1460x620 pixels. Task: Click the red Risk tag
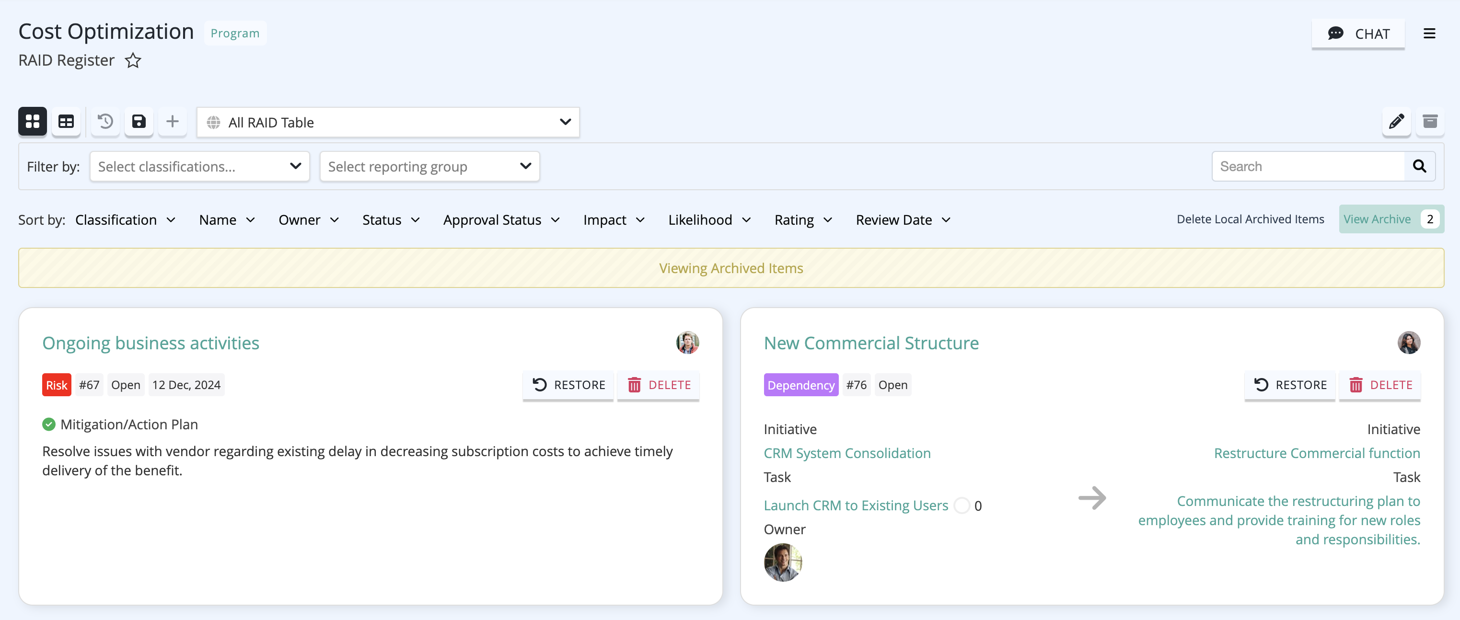[x=57, y=385]
